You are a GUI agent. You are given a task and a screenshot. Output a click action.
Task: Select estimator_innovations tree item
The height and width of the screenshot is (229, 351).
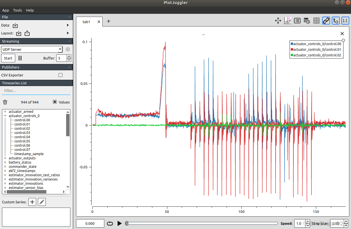coord(26,184)
